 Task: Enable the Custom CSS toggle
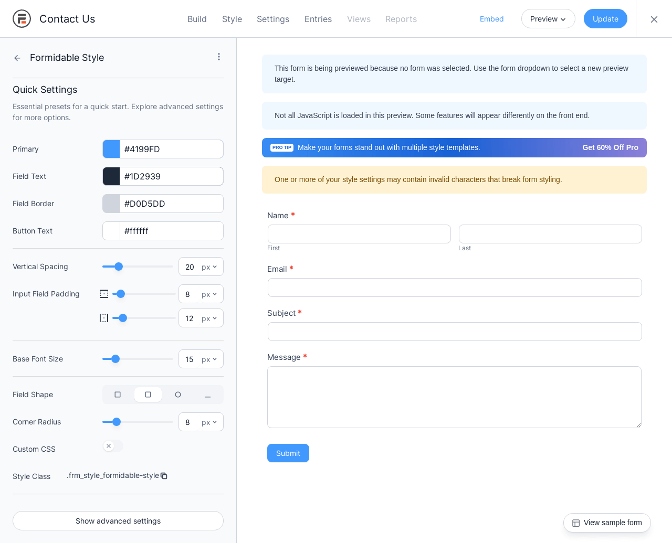(x=113, y=446)
